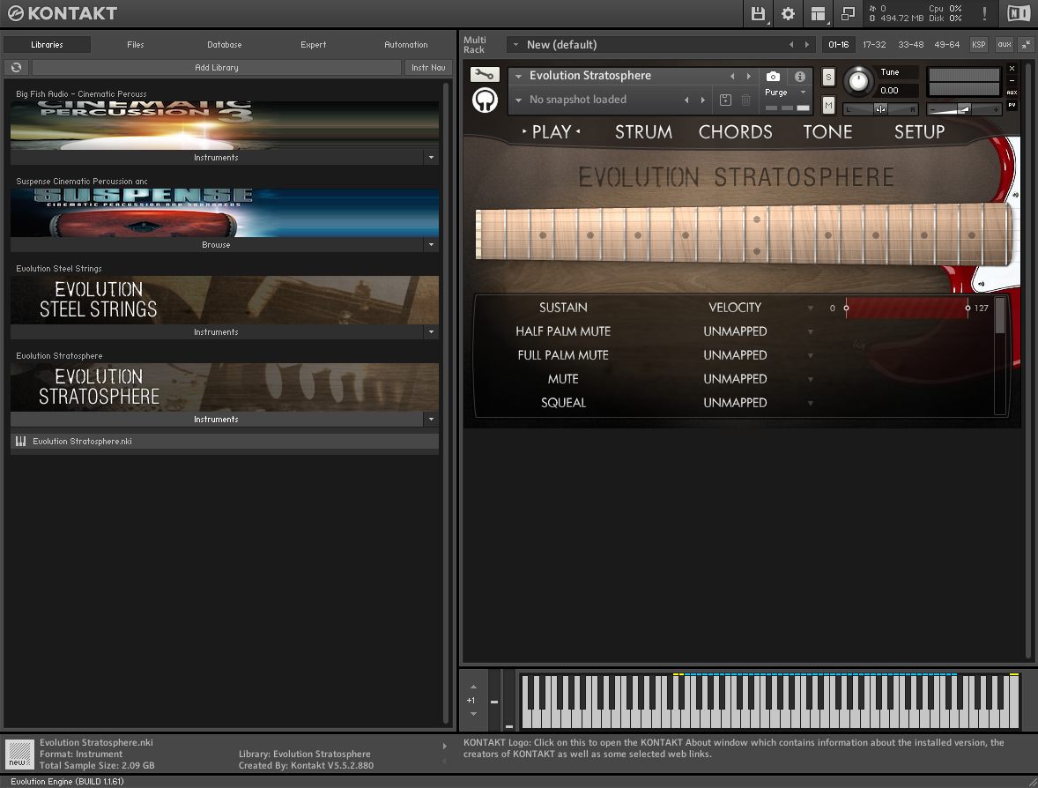The image size is (1038, 788).
Task: Click the instrument volume slider
Action: click(x=963, y=109)
